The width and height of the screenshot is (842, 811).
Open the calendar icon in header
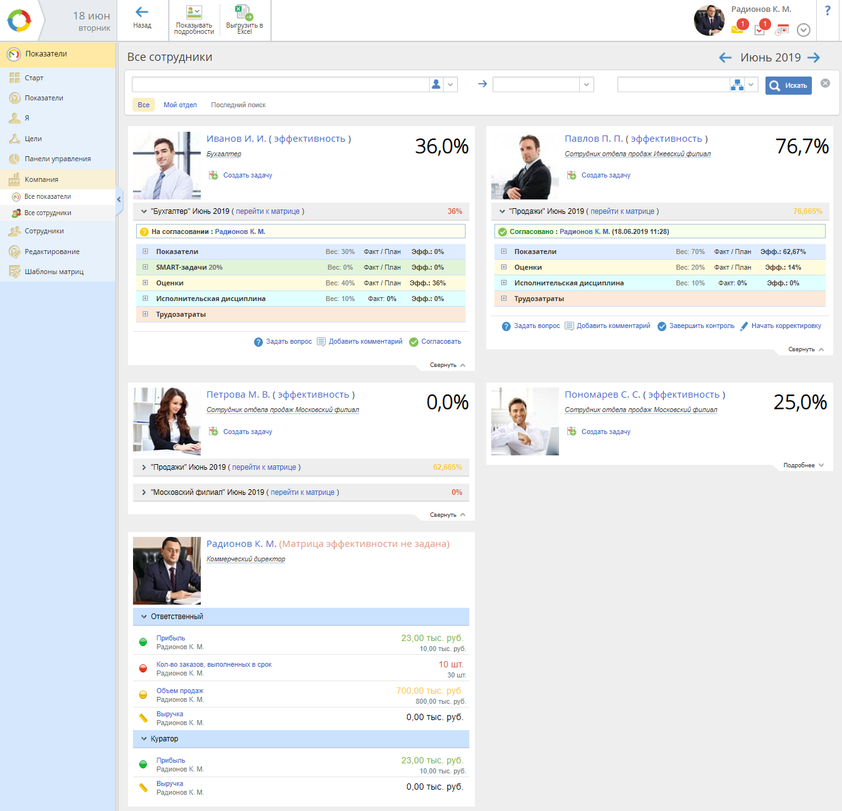(x=782, y=29)
